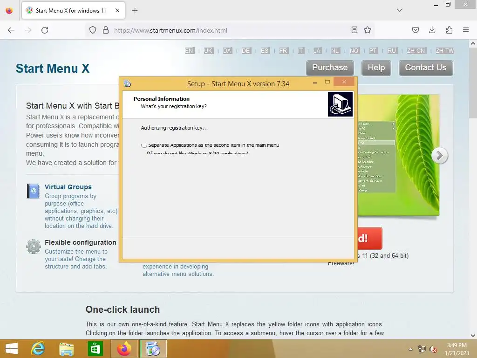Click the green leaf screenshot image
The height and width of the screenshot is (358, 477).
tap(399, 155)
